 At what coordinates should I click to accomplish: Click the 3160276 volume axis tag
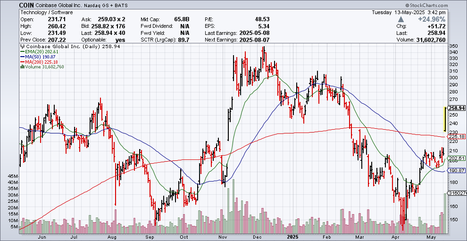pos(457,193)
